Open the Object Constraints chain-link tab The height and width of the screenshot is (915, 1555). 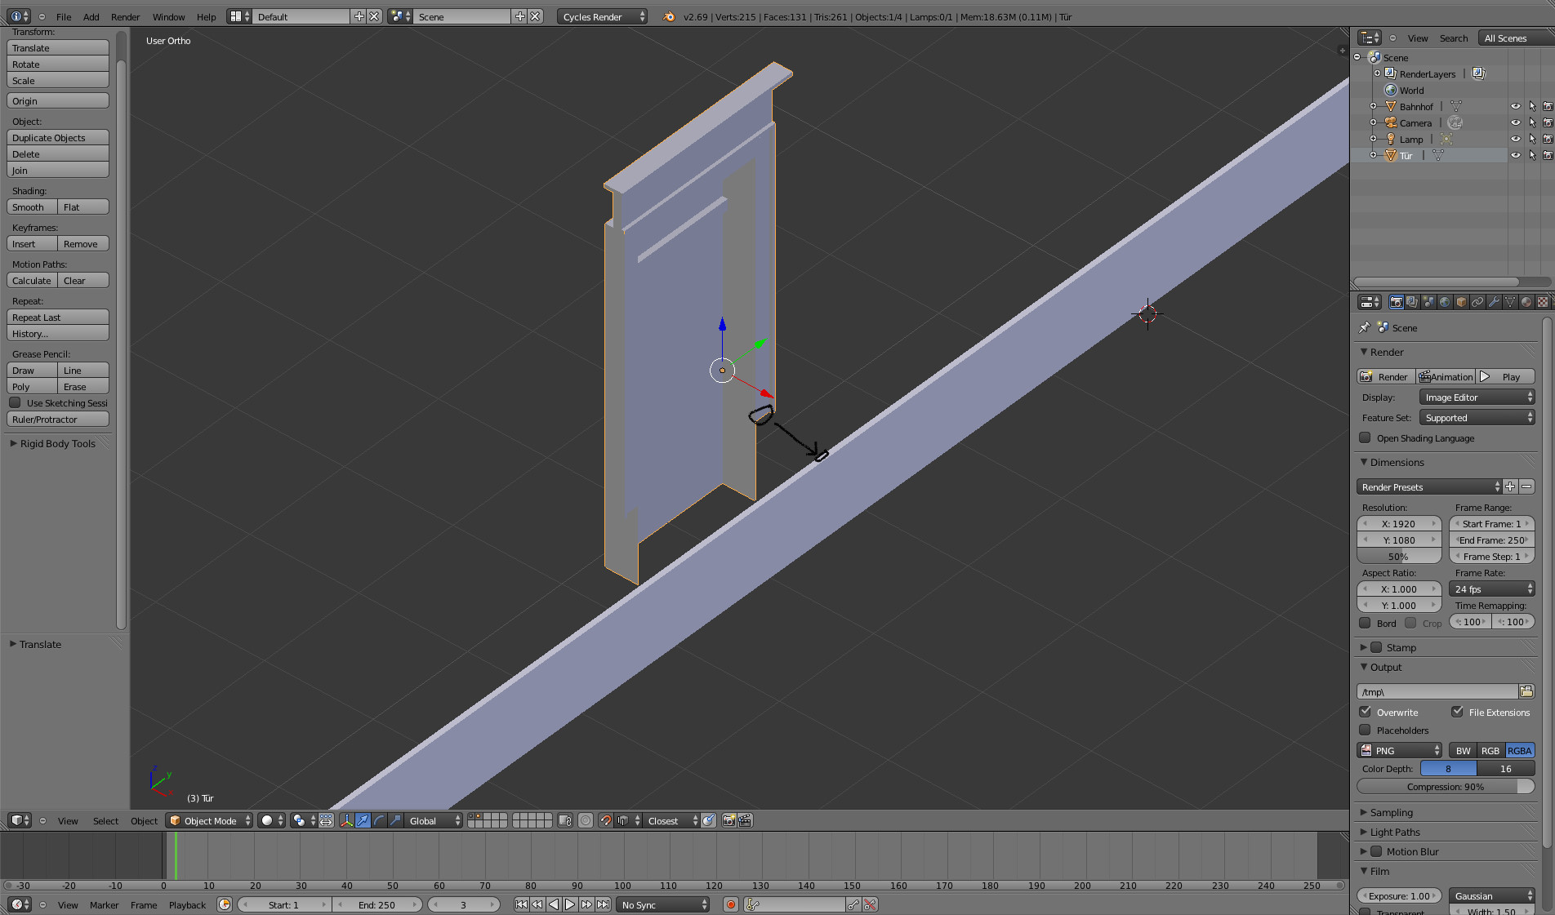pyautogui.click(x=1477, y=302)
